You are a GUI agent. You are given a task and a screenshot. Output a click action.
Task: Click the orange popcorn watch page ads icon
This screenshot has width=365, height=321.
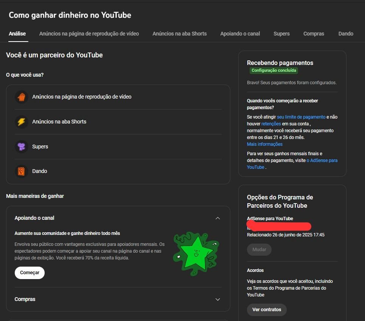point(22,97)
